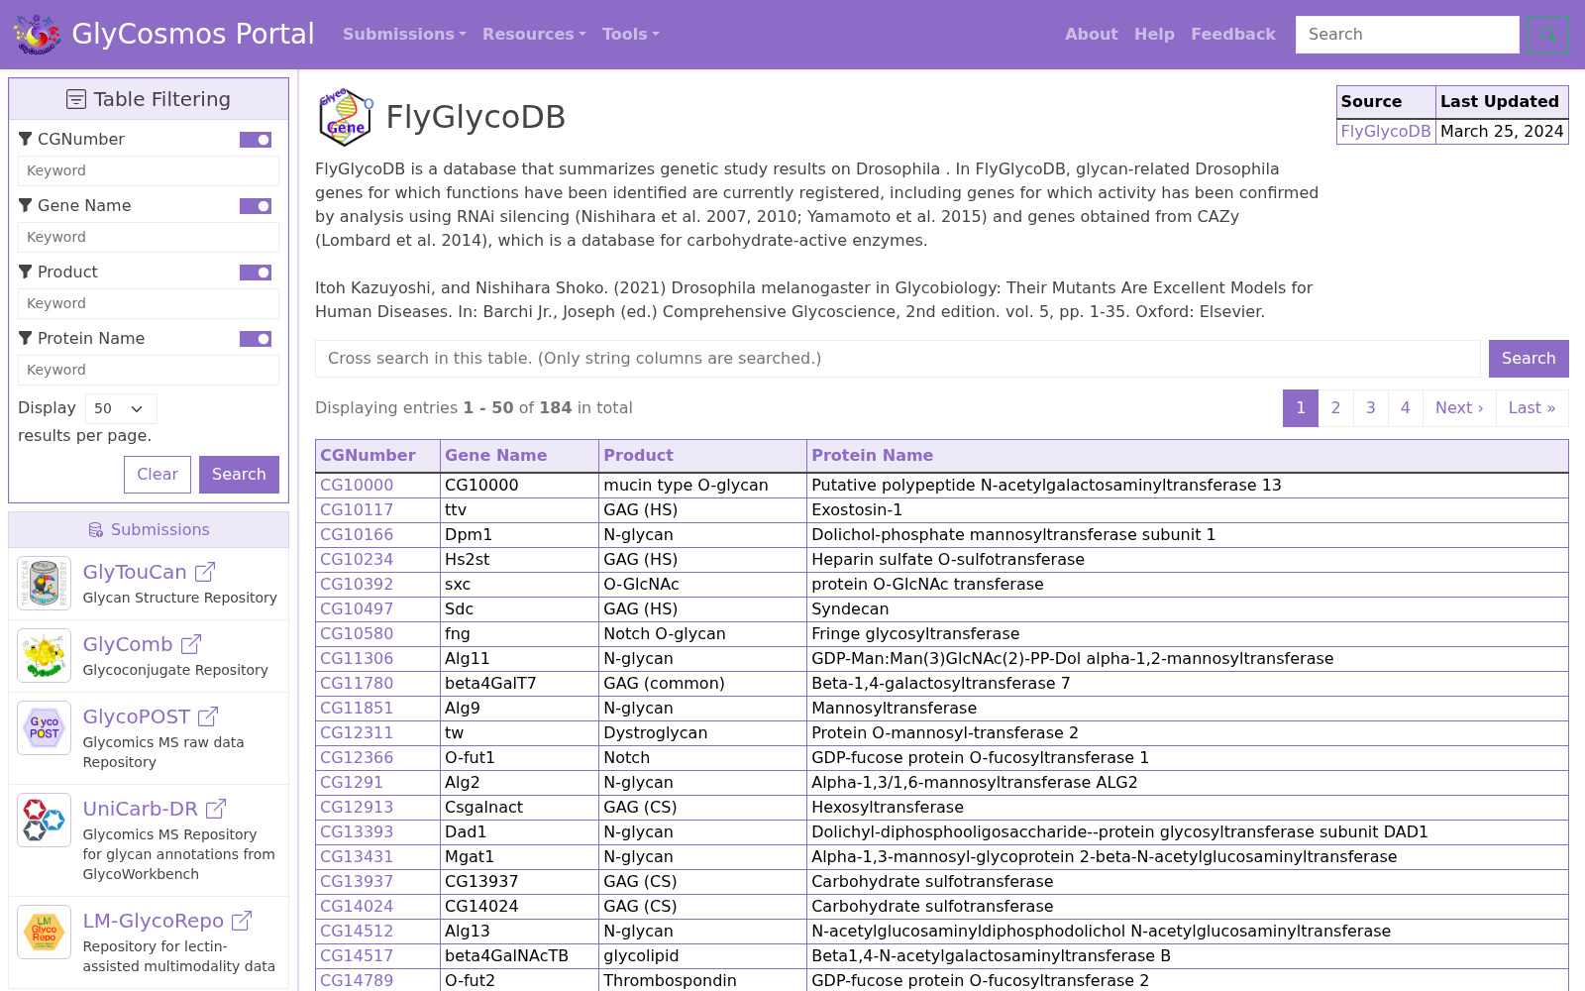Viewport: 1585px width, 991px height.
Task: Click the Gene Name Keyword input
Action: (x=149, y=237)
